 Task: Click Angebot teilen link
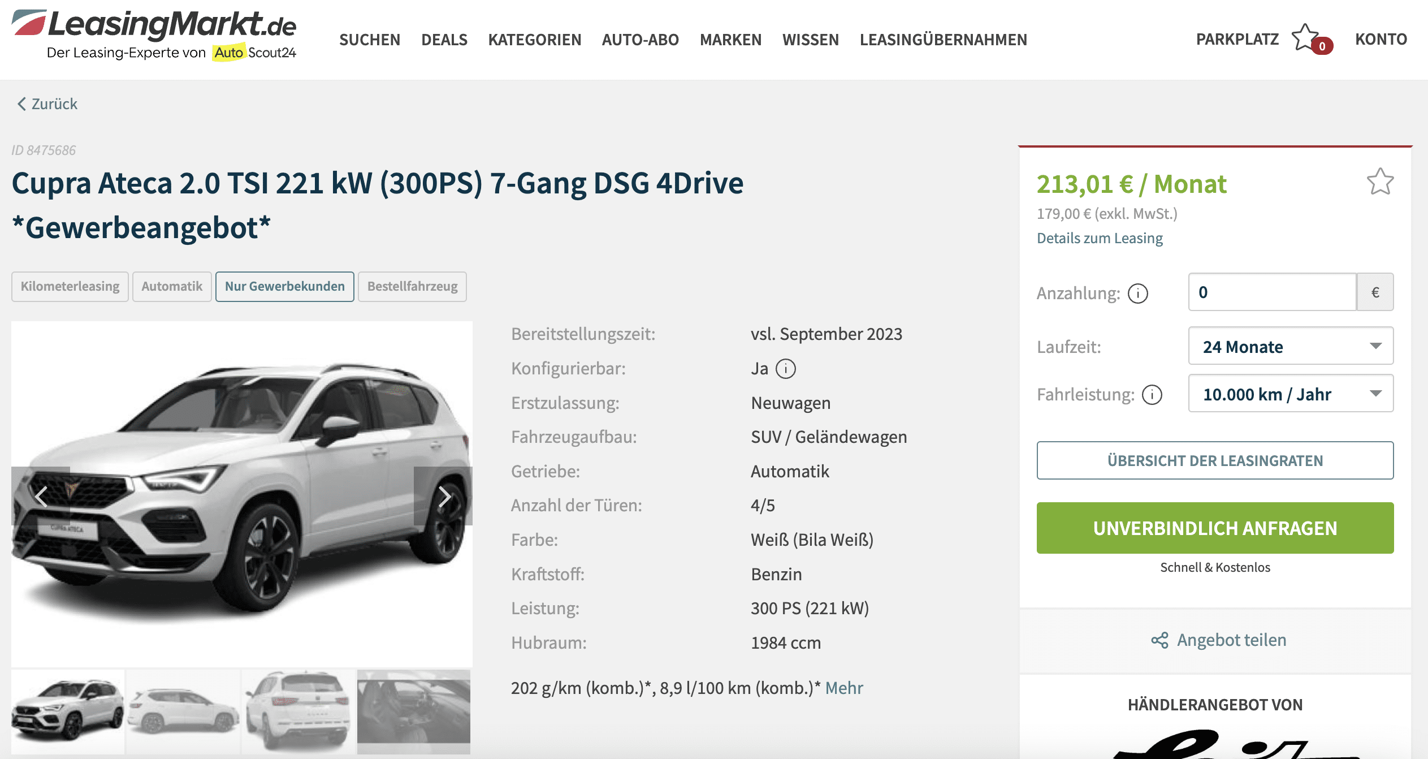click(x=1232, y=640)
